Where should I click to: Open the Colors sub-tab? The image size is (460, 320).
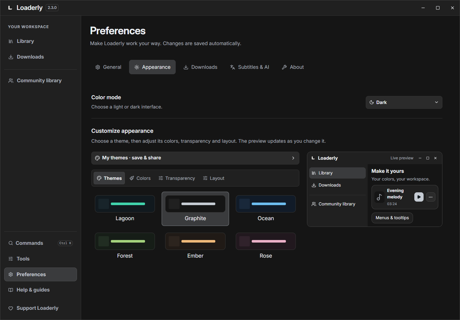[140, 178]
